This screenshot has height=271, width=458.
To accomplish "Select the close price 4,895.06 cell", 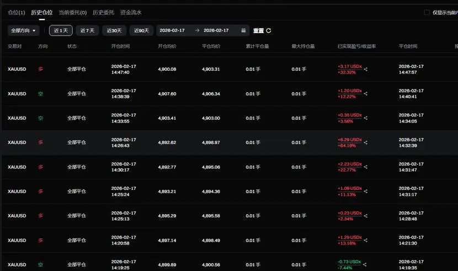I will [211, 167].
